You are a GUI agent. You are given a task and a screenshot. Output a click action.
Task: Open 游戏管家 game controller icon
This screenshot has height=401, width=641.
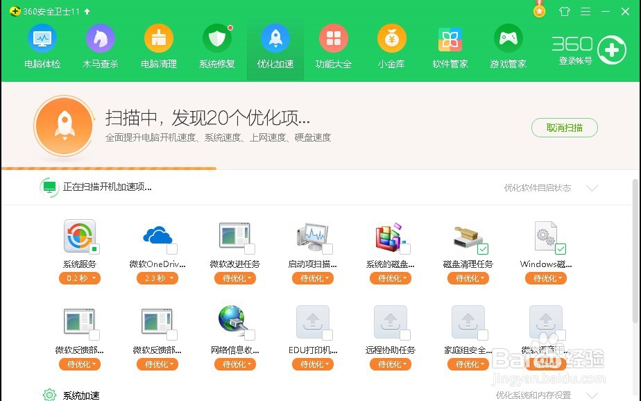[508, 38]
